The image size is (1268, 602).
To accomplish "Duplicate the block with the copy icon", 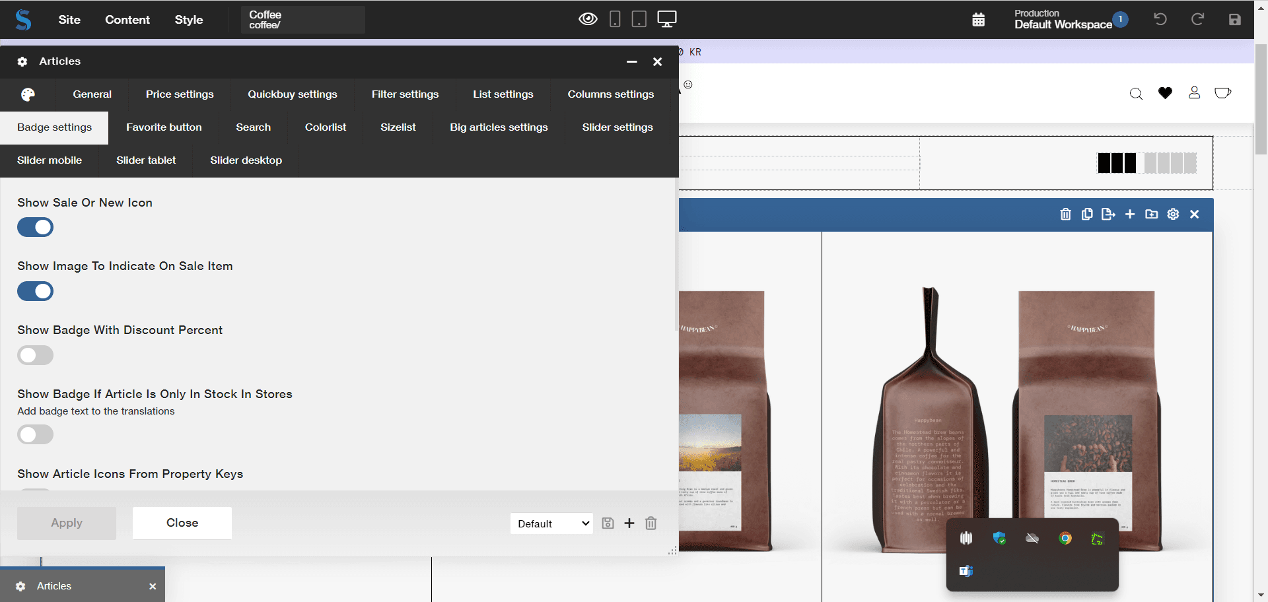I will tap(1087, 214).
